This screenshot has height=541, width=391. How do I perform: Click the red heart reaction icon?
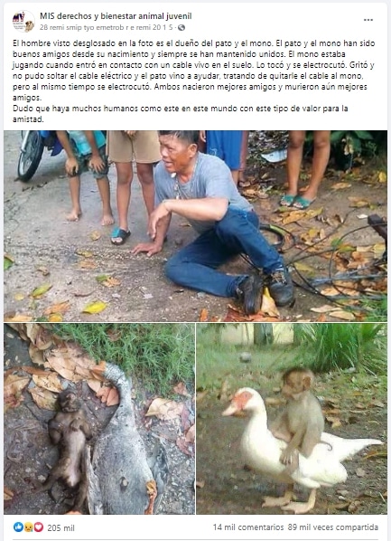38,527
